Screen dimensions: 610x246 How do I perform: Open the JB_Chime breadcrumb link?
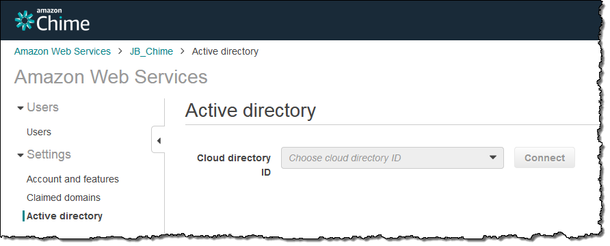(x=151, y=51)
